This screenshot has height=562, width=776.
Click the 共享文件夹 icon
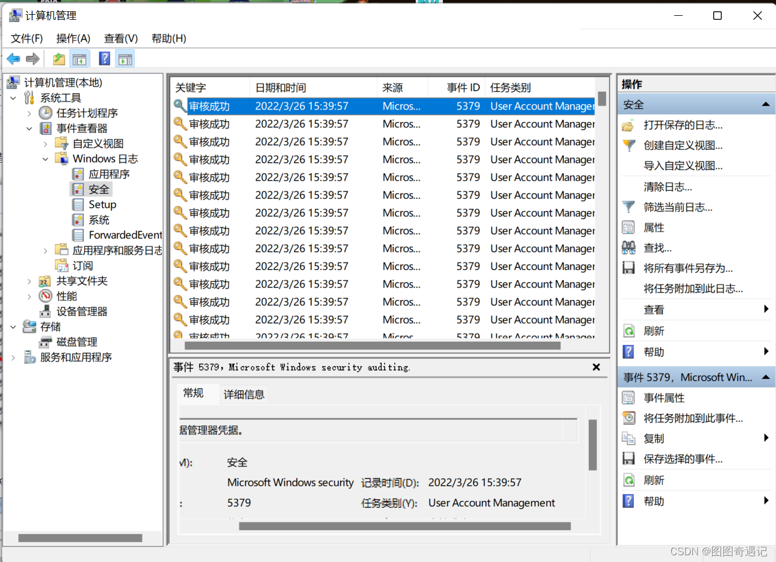coord(45,281)
